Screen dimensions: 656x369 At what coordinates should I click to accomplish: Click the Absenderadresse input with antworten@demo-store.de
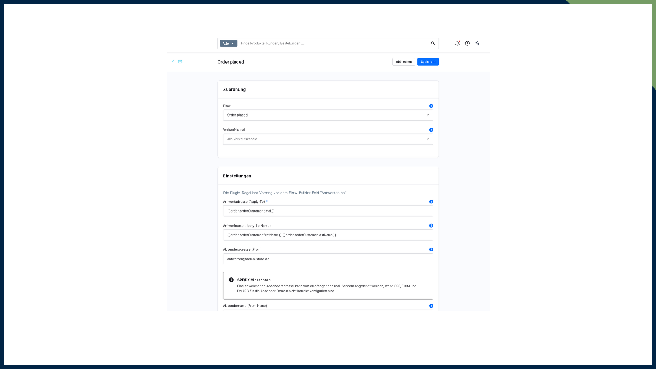(328, 259)
